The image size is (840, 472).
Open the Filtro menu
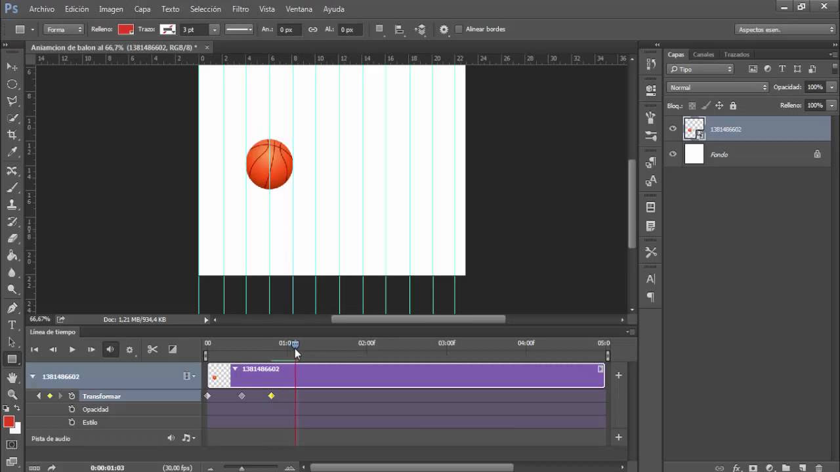[x=241, y=9]
